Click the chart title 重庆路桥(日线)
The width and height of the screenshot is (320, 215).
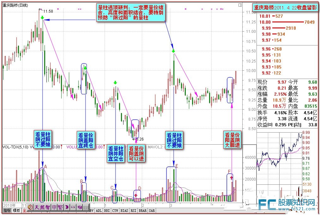pyautogui.click(x=15, y=5)
